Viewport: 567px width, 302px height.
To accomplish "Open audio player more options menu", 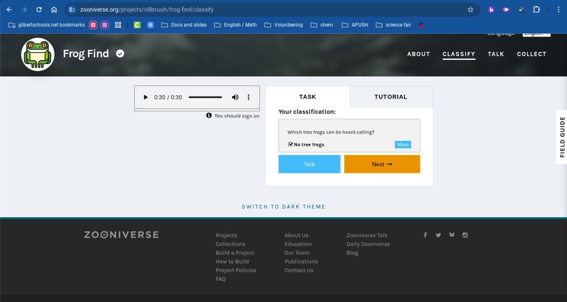I will 249,97.
